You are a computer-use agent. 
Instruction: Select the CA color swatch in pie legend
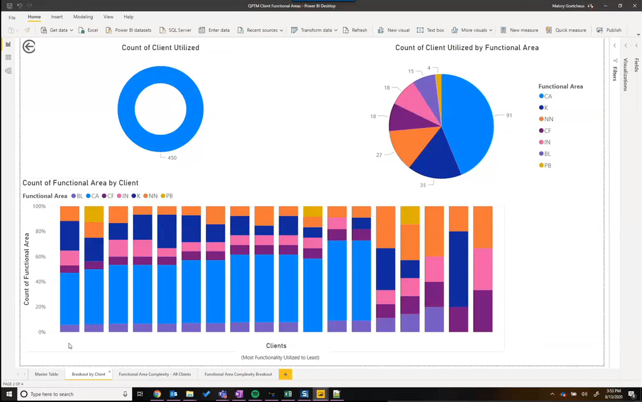click(541, 96)
